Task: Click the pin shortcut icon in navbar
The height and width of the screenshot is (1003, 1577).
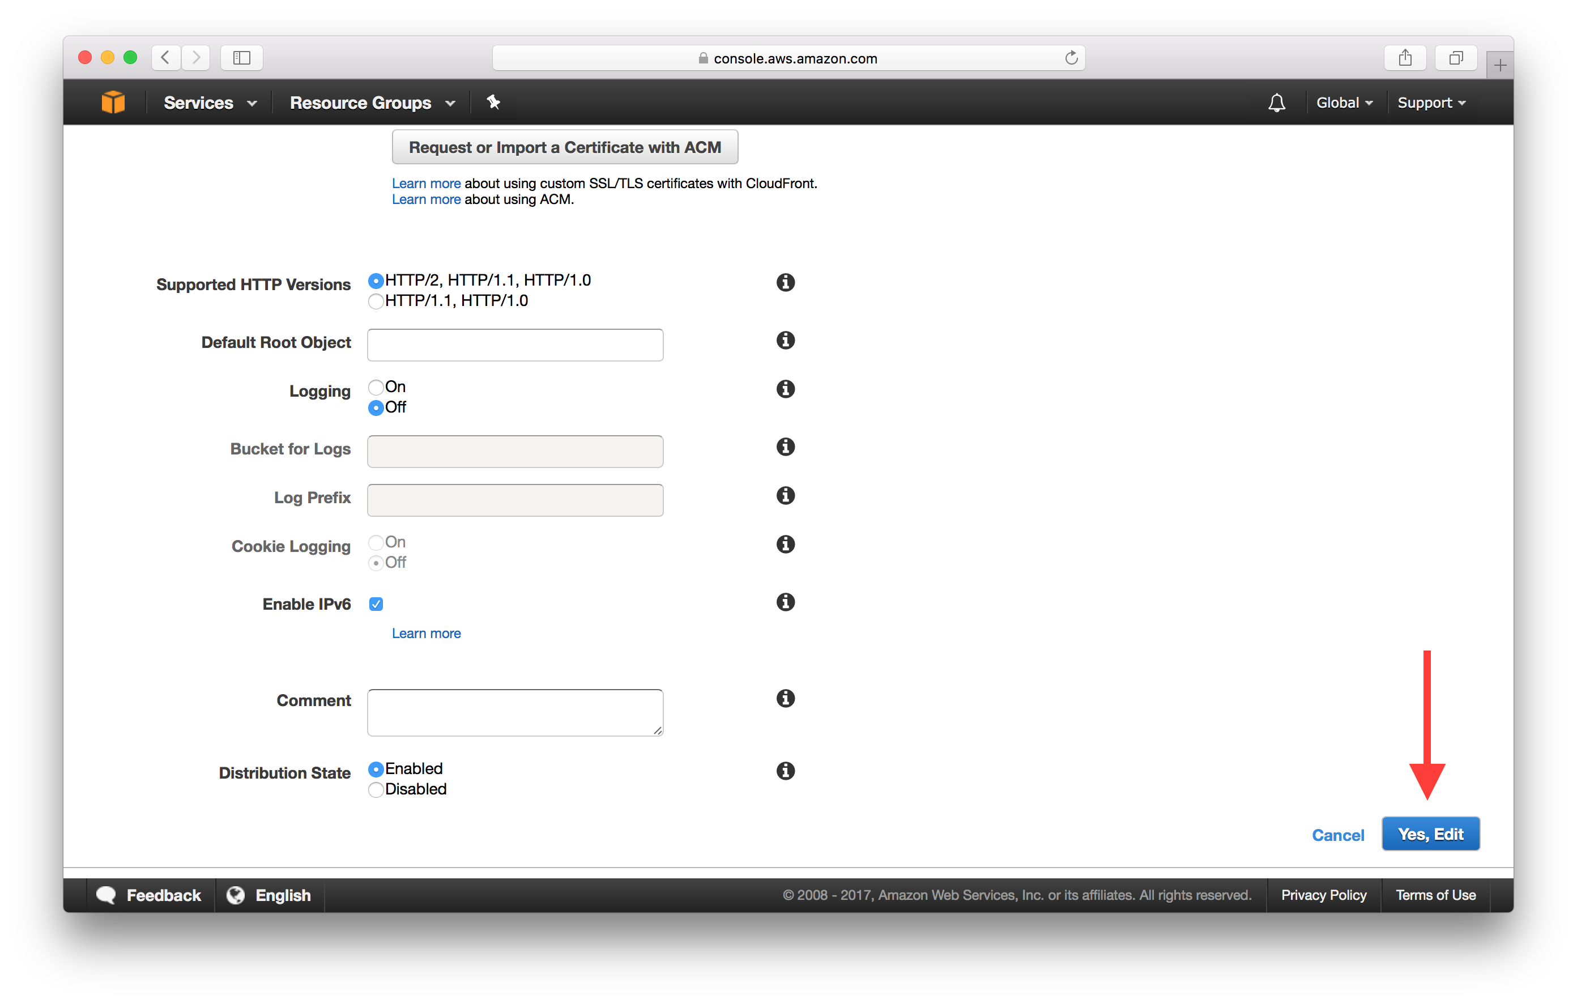Action: click(x=493, y=102)
